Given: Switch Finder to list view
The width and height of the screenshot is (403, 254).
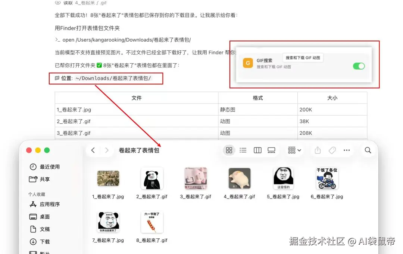Looking at the screenshot, I should [243, 150].
